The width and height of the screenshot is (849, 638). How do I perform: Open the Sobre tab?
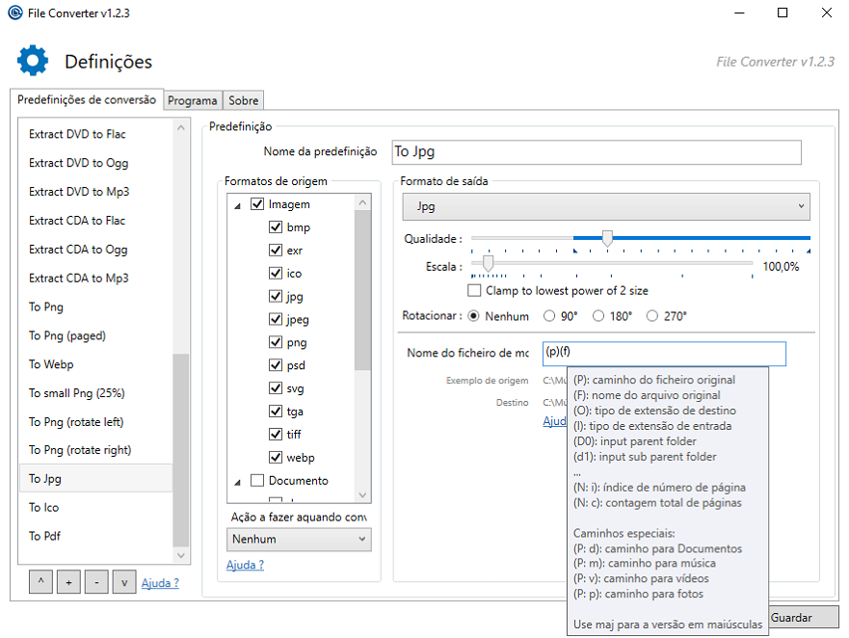pyautogui.click(x=243, y=100)
